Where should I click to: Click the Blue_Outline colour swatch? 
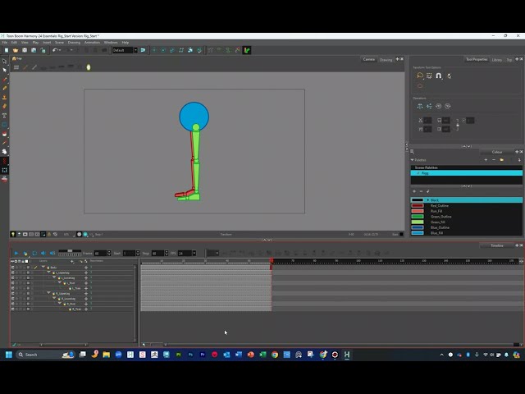(418, 227)
